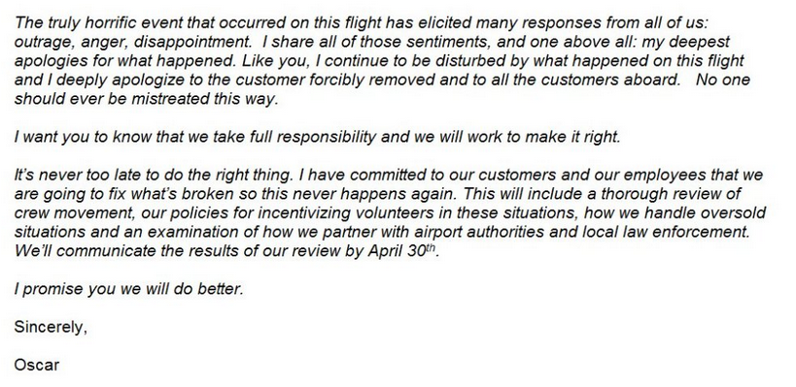Click the signature name Oscar
Viewport: 796px width, 387px height.
[37, 365]
